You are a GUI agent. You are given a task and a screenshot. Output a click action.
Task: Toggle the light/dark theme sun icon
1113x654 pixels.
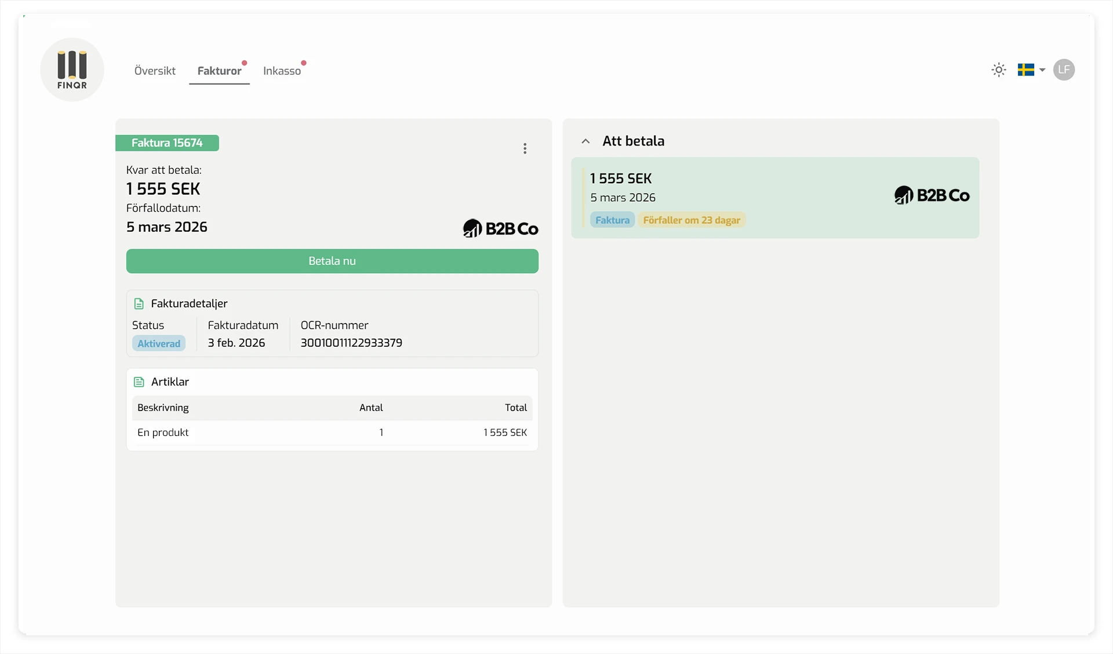(x=998, y=70)
